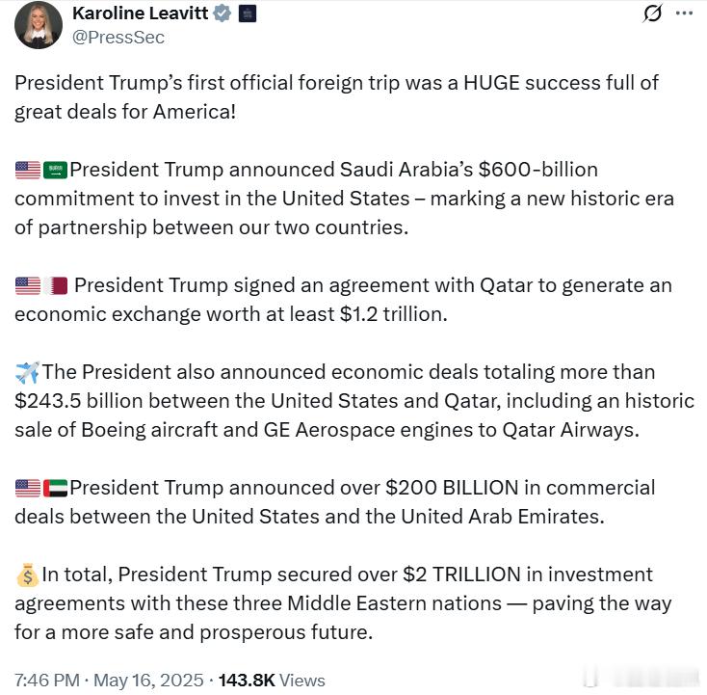Click the Saudi Arabia $600-billion paragraph
The width and height of the screenshot is (707, 695).
[344, 199]
